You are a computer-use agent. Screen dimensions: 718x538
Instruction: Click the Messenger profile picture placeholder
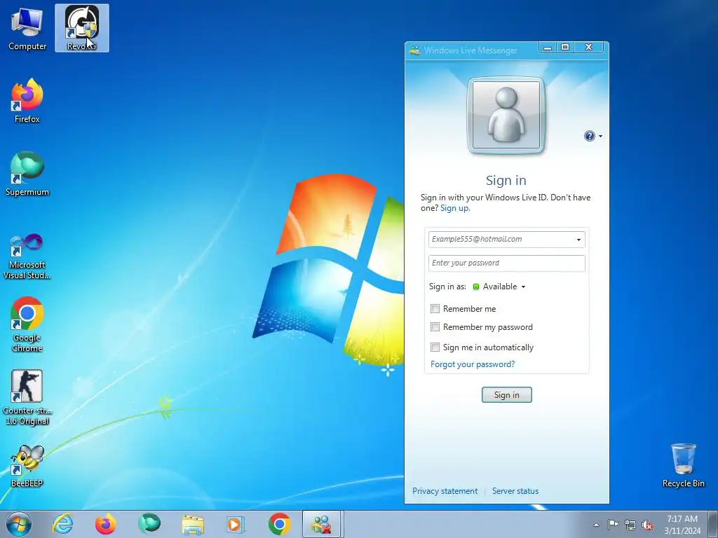[506, 115]
